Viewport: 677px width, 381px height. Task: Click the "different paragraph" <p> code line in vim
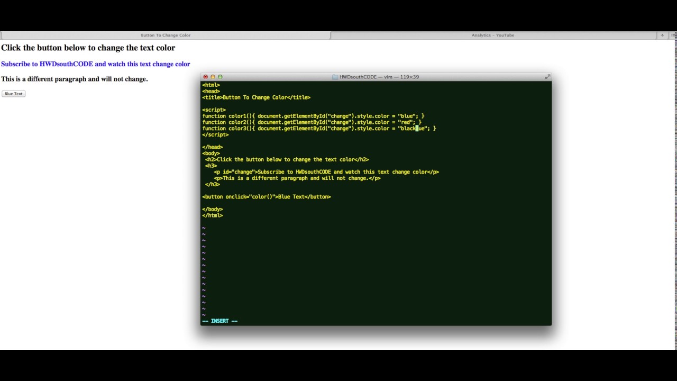297,178
